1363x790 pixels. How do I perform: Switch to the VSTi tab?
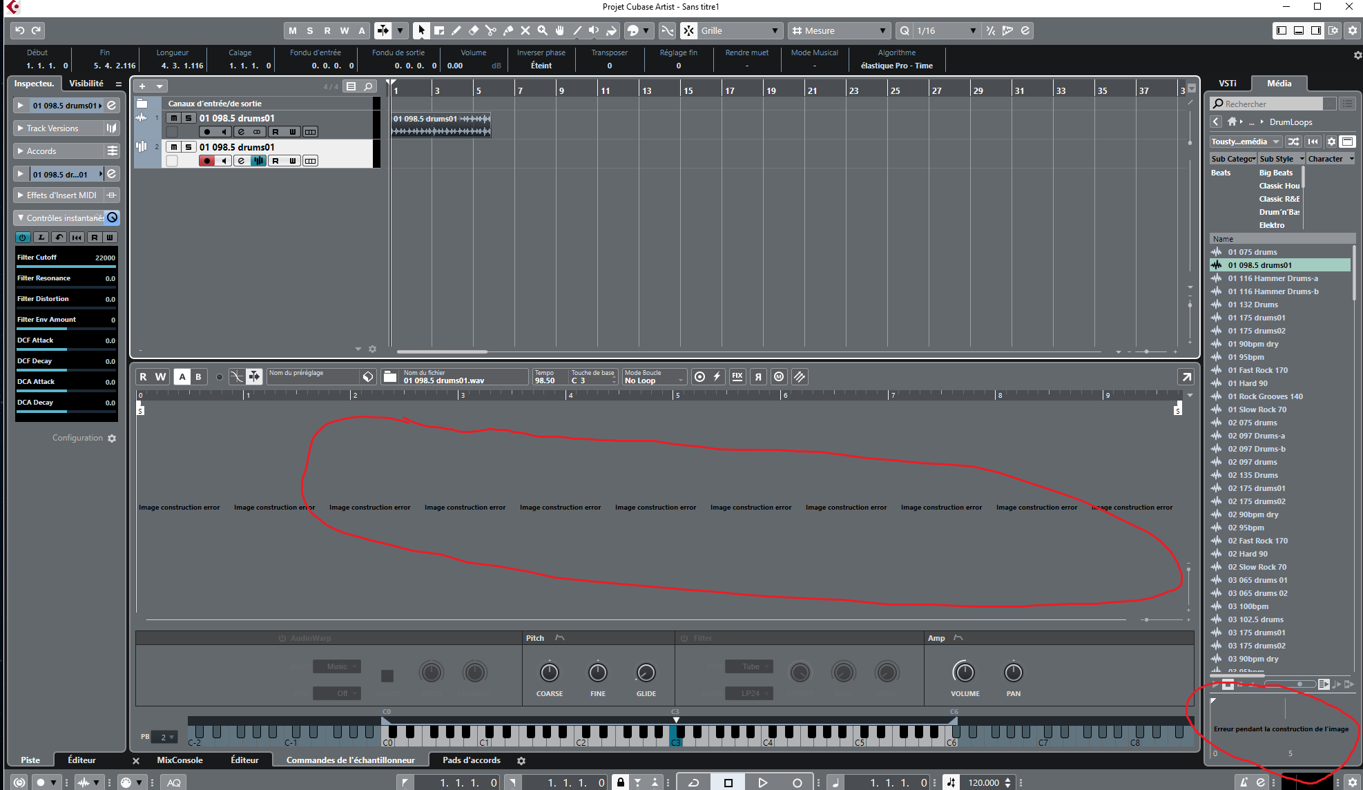pos(1228,84)
